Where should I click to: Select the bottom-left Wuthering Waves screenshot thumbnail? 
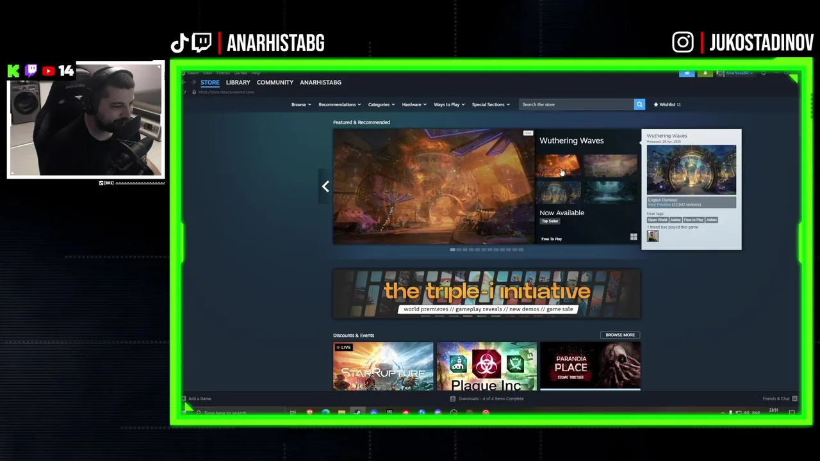[x=560, y=192]
